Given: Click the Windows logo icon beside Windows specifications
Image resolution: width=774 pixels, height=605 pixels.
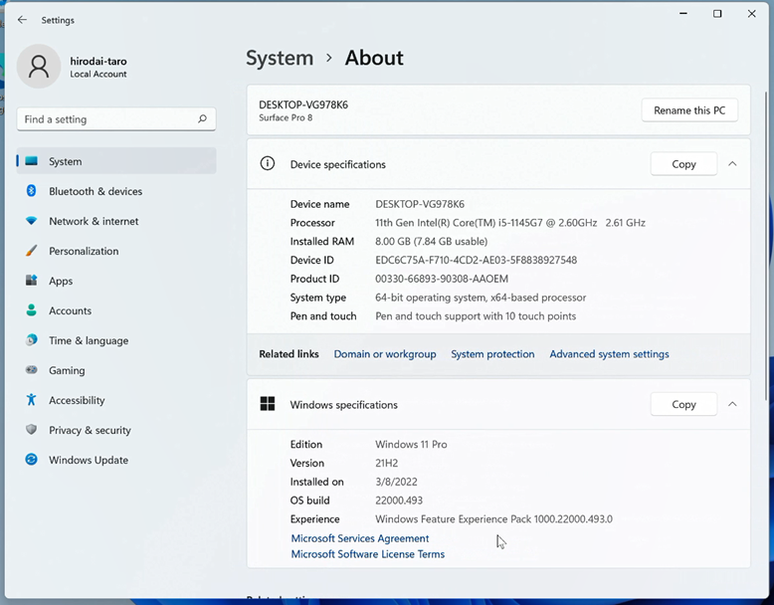Looking at the screenshot, I should coord(268,404).
